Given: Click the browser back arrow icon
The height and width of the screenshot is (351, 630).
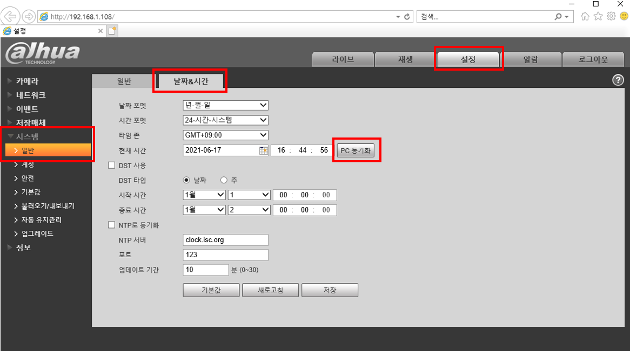Looking at the screenshot, I should point(10,17).
